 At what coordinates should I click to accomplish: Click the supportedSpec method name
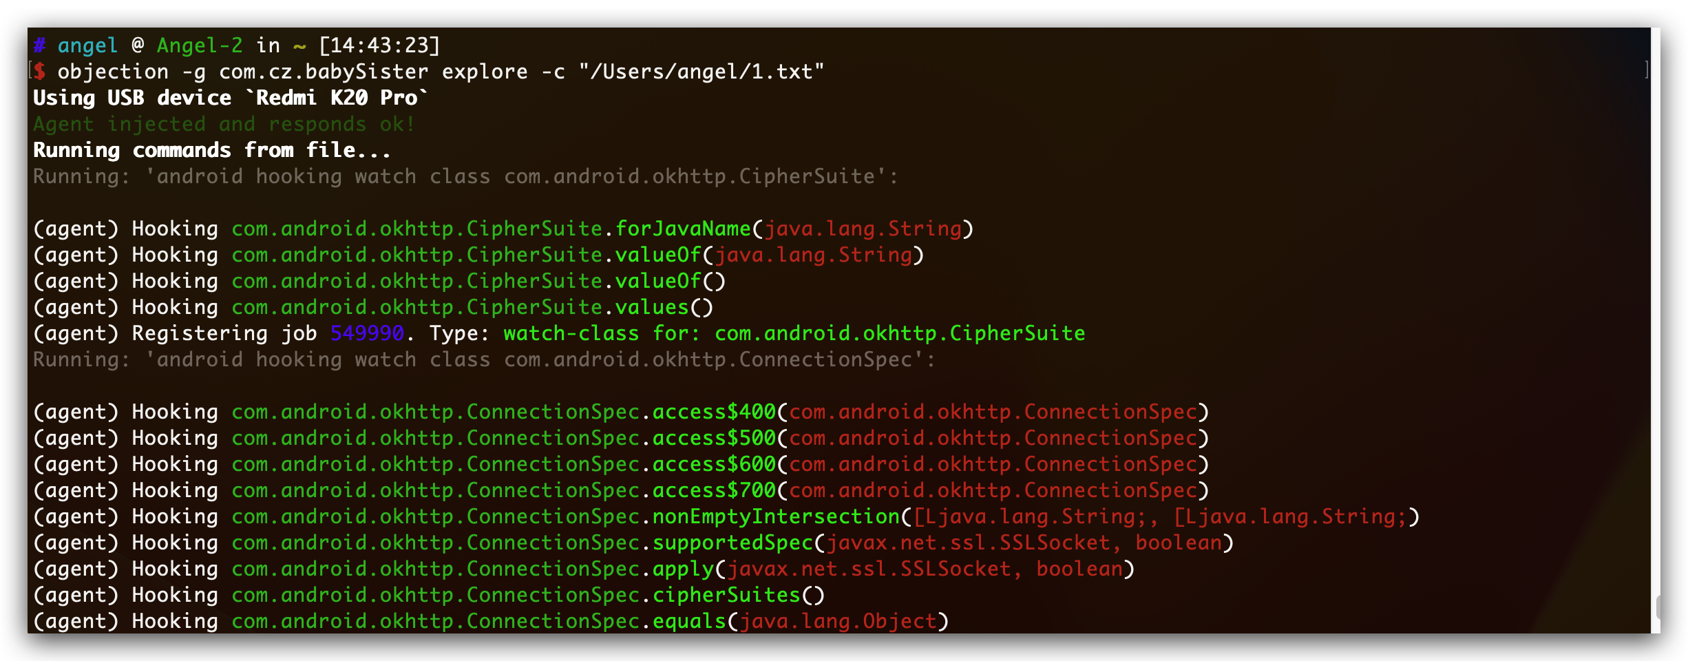733,543
